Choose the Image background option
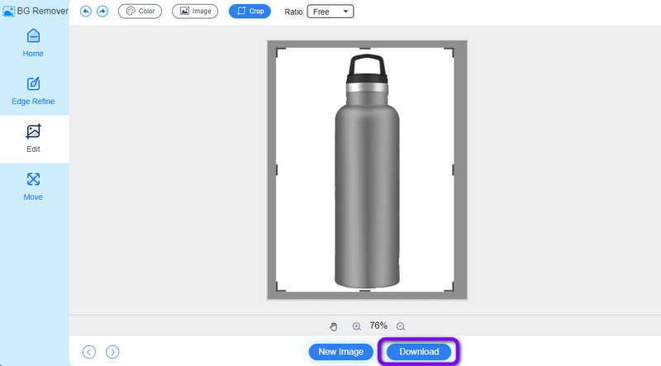The height and width of the screenshot is (366, 661). tap(195, 12)
